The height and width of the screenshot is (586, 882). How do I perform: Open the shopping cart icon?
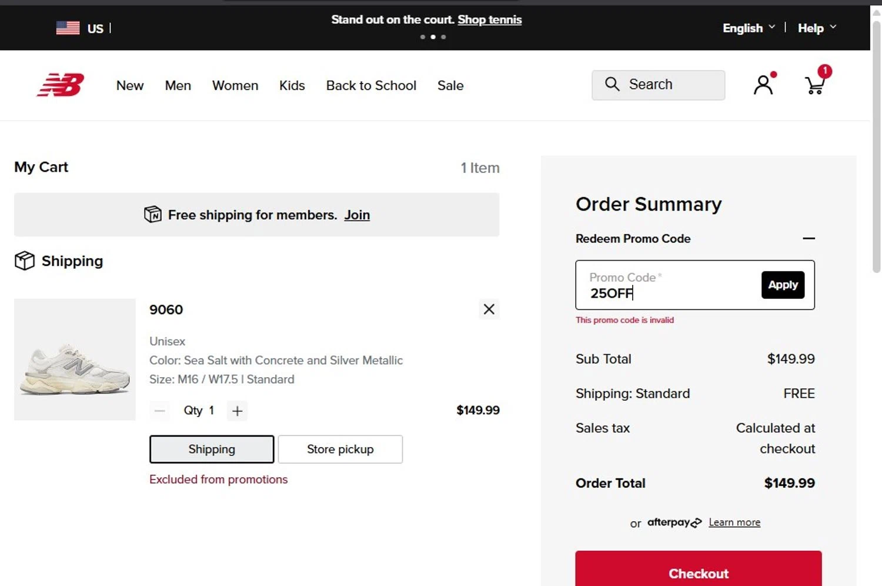click(816, 84)
